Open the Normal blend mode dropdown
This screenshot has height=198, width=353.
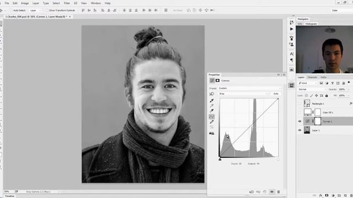click(312, 89)
